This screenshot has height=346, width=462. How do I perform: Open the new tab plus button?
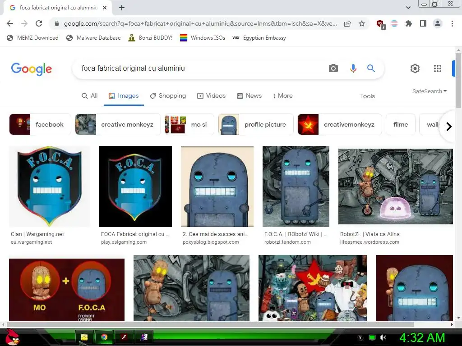122,8
